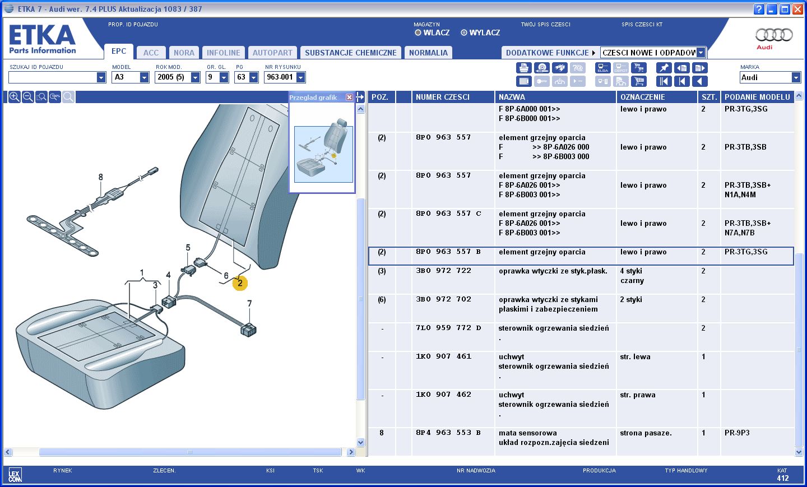Open the SZUKAJ ID POJAZDU dropdown
The width and height of the screenshot is (807, 487).
click(101, 77)
